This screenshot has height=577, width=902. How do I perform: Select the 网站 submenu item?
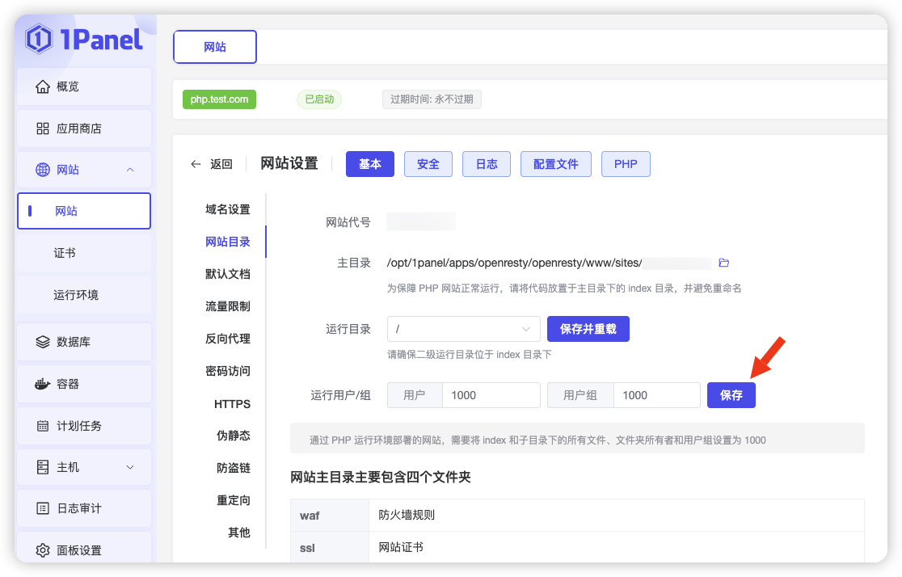(x=84, y=211)
